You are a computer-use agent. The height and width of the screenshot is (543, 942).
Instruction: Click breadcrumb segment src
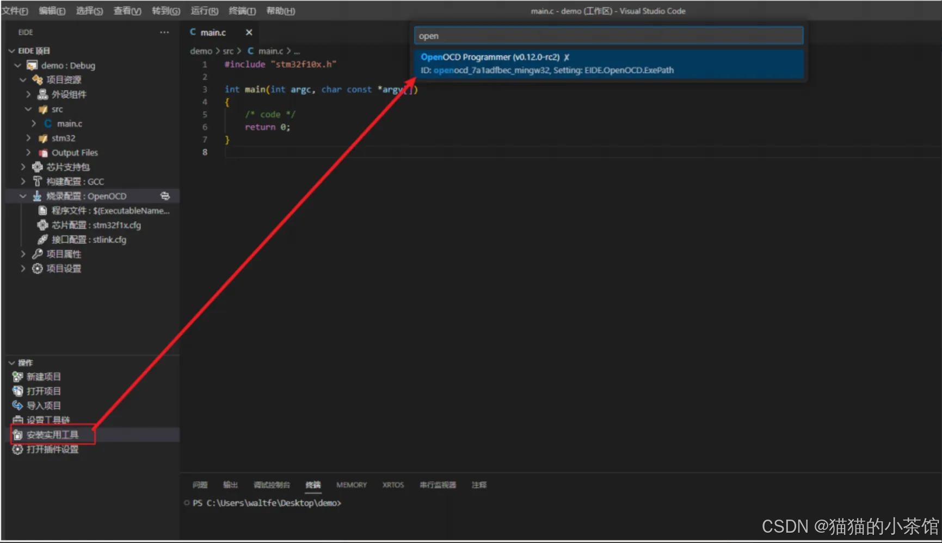[x=228, y=51]
